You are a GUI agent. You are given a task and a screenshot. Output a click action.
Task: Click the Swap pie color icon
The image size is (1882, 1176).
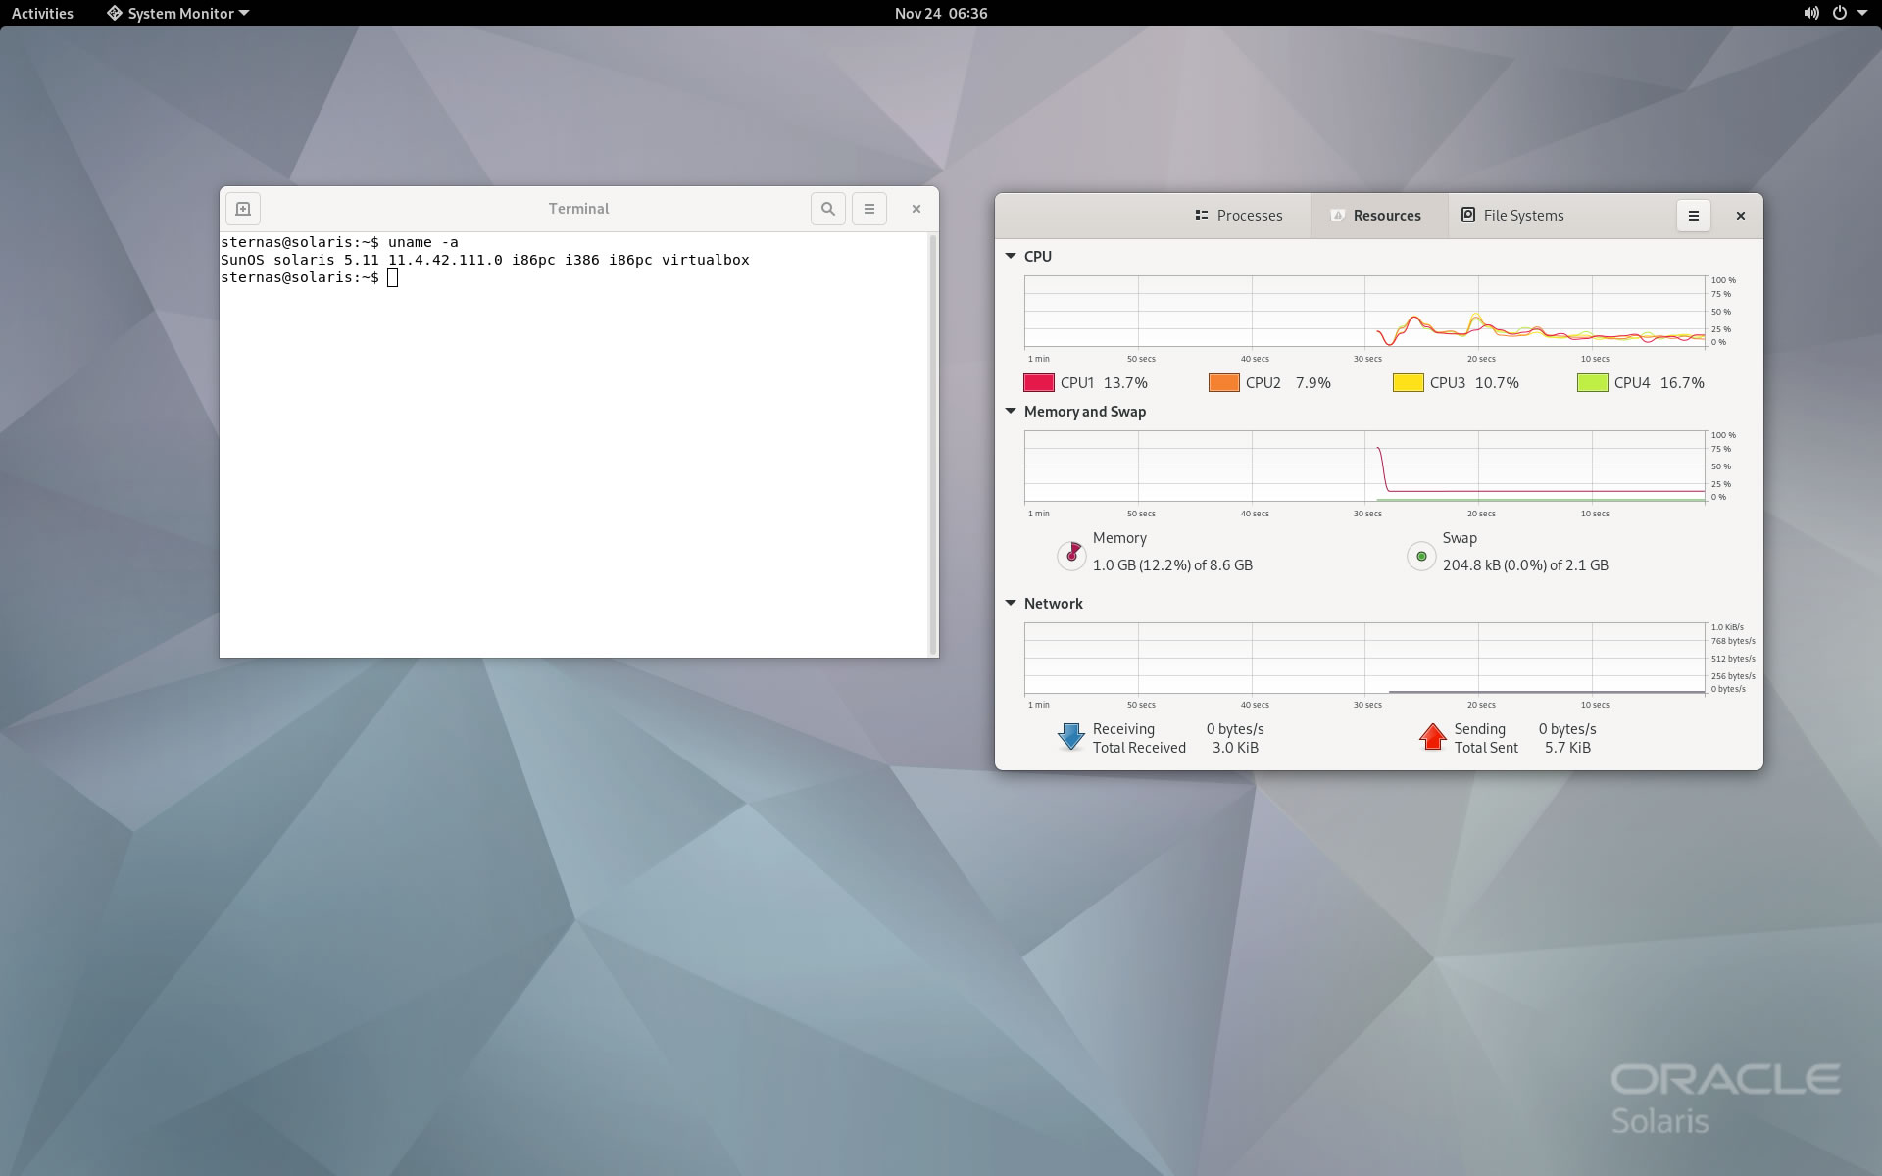pyautogui.click(x=1421, y=556)
